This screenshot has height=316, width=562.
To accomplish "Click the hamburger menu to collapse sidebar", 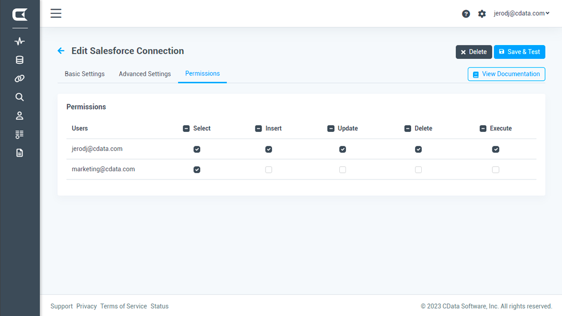I will click(x=56, y=13).
